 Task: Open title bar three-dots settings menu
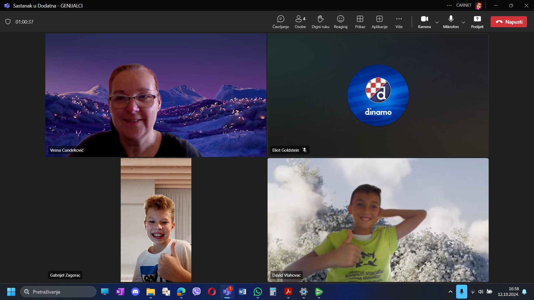pyautogui.click(x=449, y=5)
